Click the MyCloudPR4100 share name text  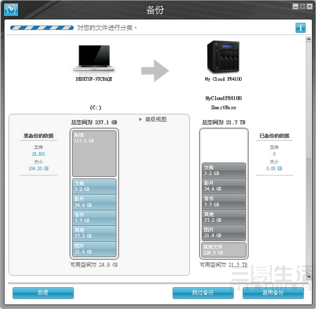coord(223,98)
